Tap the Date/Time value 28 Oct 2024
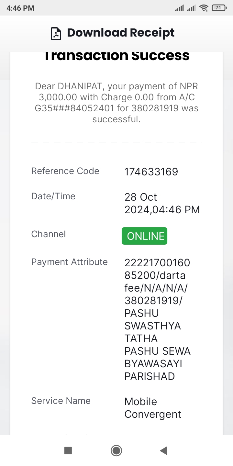Viewport: 233px width, 466px height. 162,203
